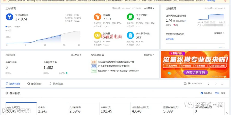
Task: Open 配置目标 chevron link
Action: point(219,33)
